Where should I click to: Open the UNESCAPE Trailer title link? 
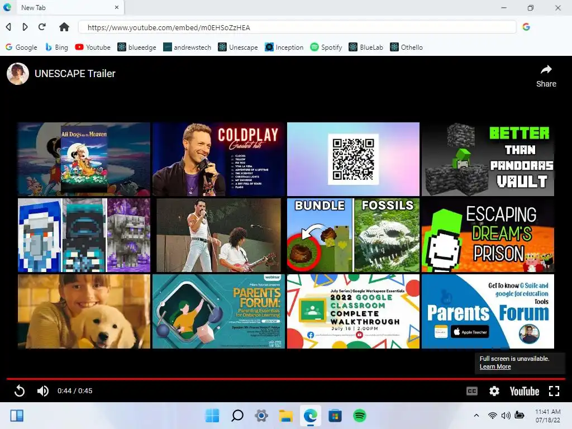click(75, 74)
